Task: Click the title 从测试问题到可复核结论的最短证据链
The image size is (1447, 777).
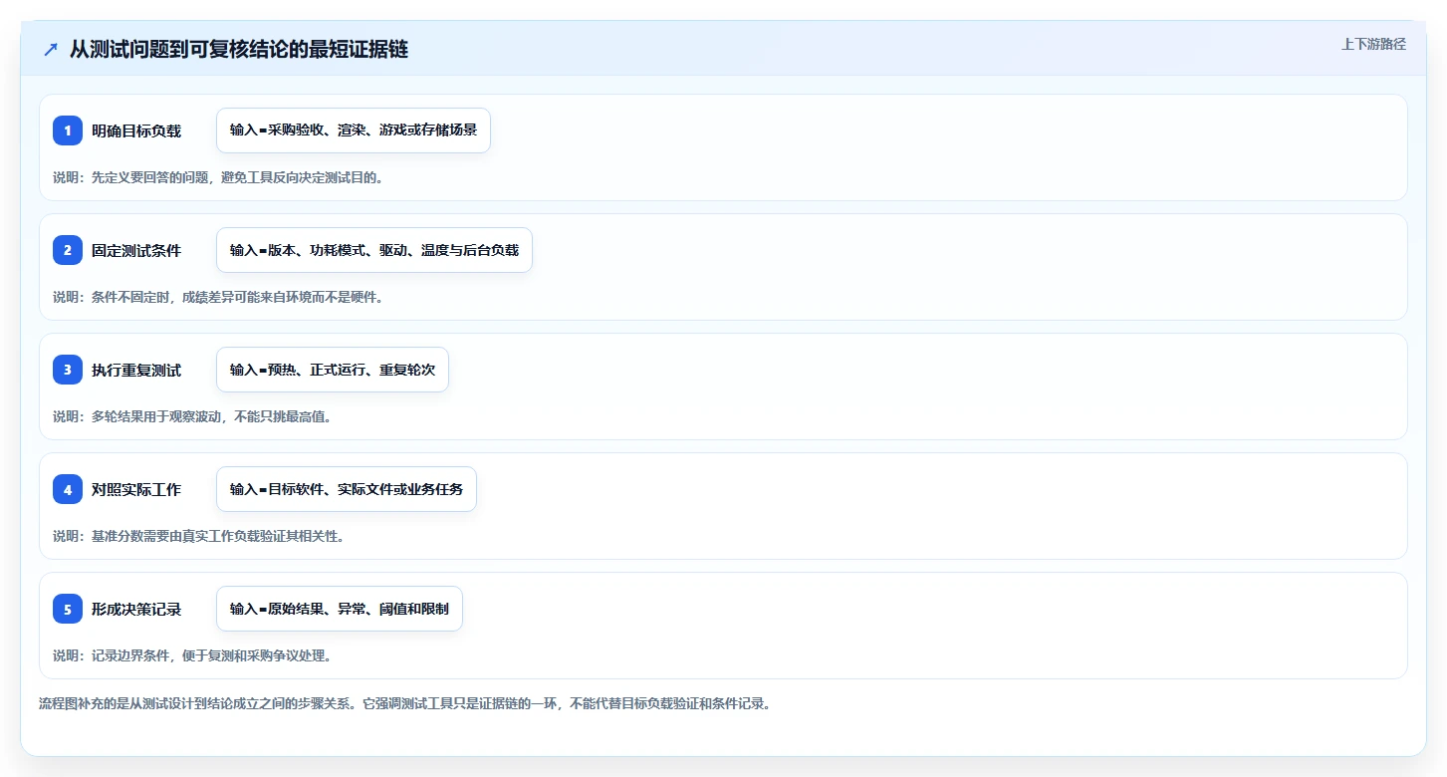Action: [x=239, y=50]
